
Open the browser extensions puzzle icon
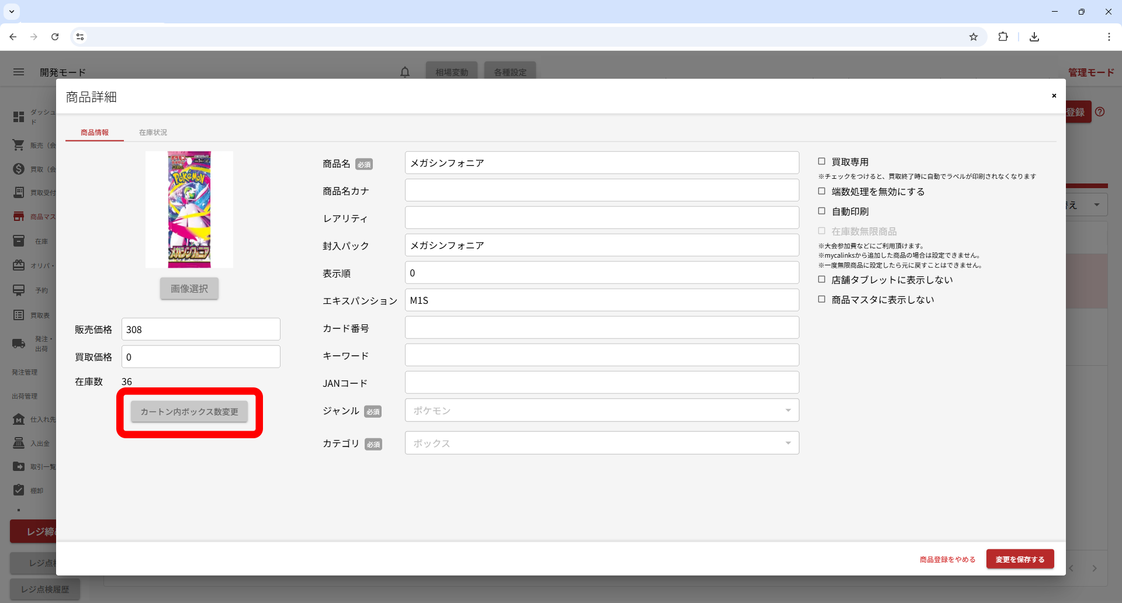1003,37
